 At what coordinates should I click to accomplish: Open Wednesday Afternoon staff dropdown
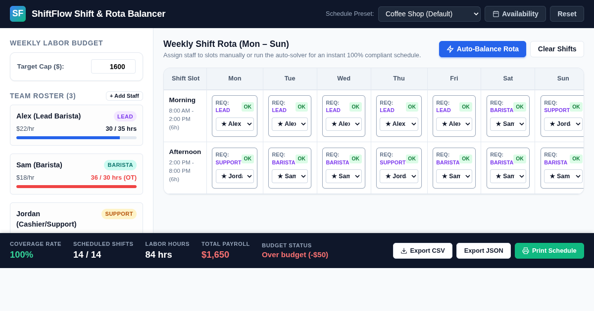(x=344, y=176)
